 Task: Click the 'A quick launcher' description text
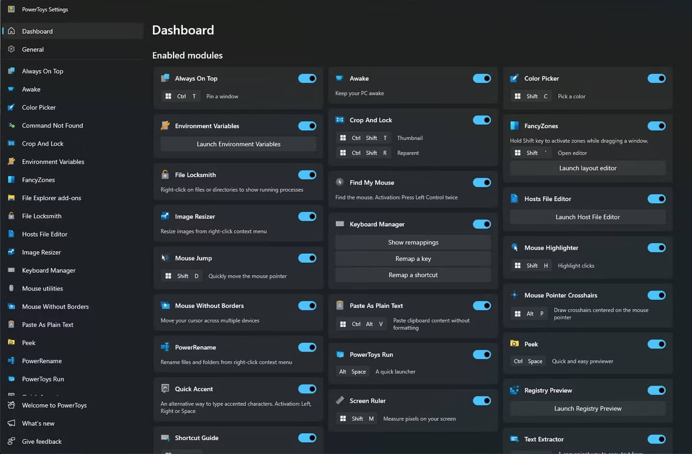pyautogui.click(x=395, y=372)
